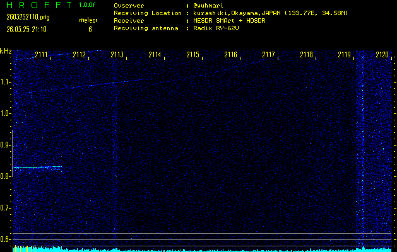Click the 0.8 frequency axis label
The image size is (397, 252).
(x=6, y=176)
